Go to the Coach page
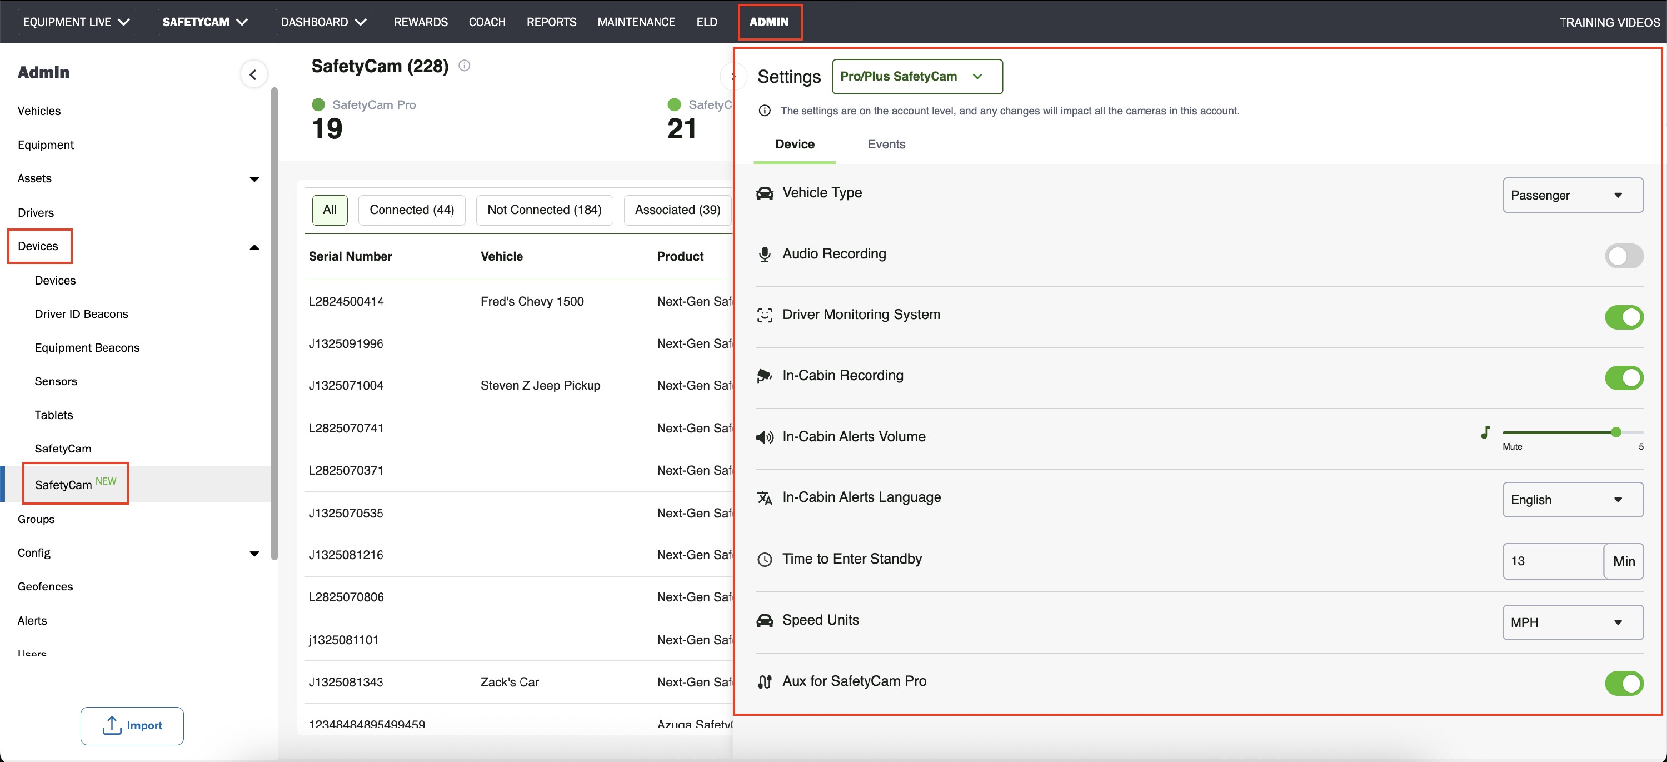1667x762 pixels. (487, 22)
